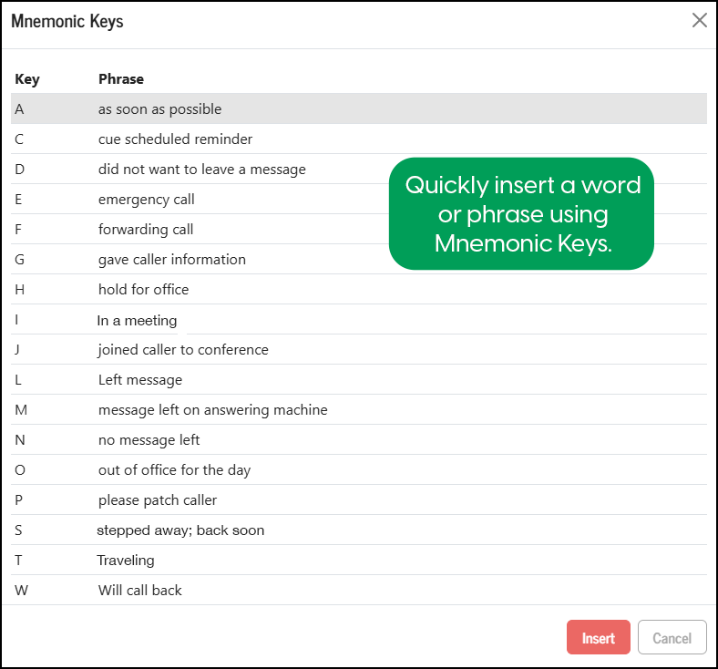
Task: Close the Mnemonic Keys dialog
Action: coord(699,21)
